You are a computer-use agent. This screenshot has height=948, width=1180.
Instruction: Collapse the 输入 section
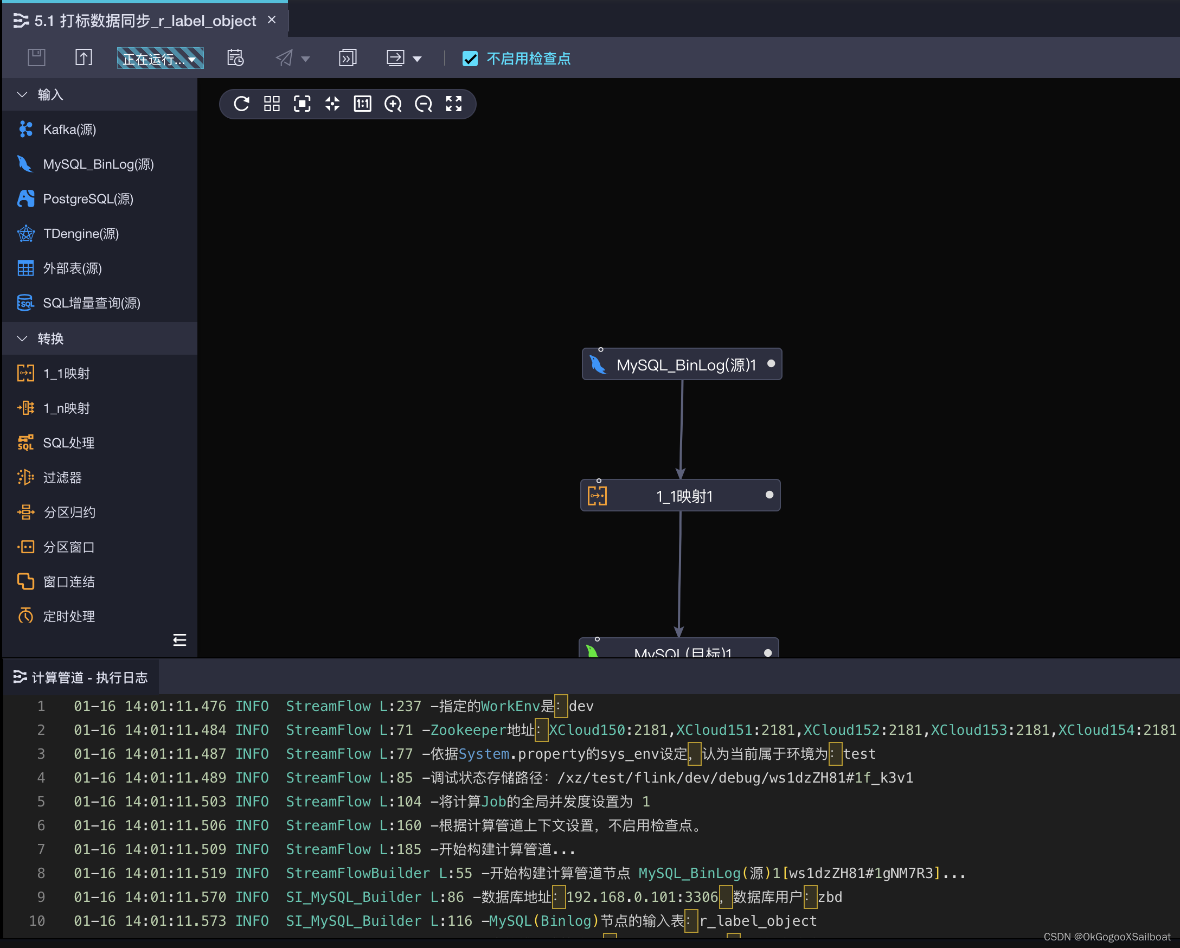(x=22, y=95)
